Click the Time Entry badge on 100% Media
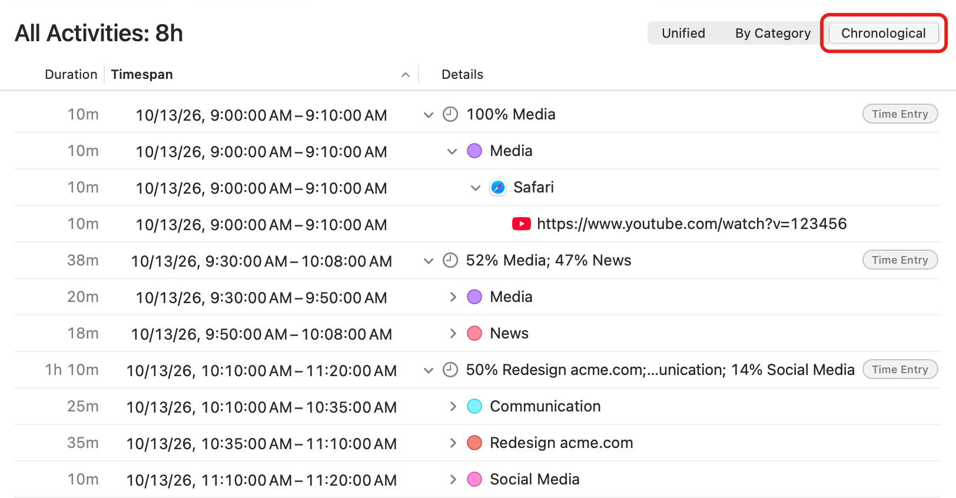The image size is (956, 498). tap(900, 114)
